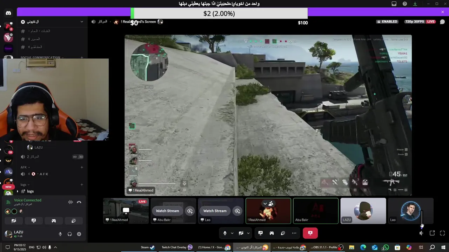Open the المقاطع text channel
Viewport: 449px width, 252px height.
[x=52, y=47]
